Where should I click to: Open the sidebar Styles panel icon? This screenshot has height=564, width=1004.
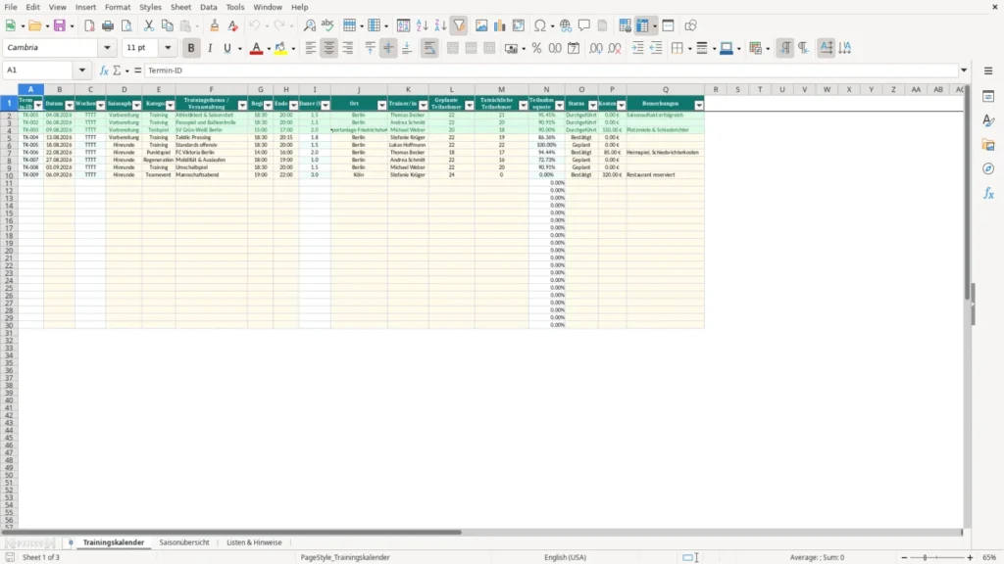pos(988,120)
